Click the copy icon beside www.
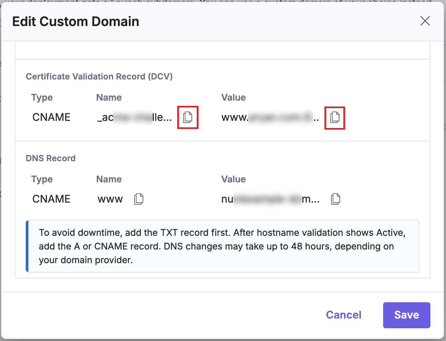This screenshot has height=341, width=446. [x=139, y=199]
